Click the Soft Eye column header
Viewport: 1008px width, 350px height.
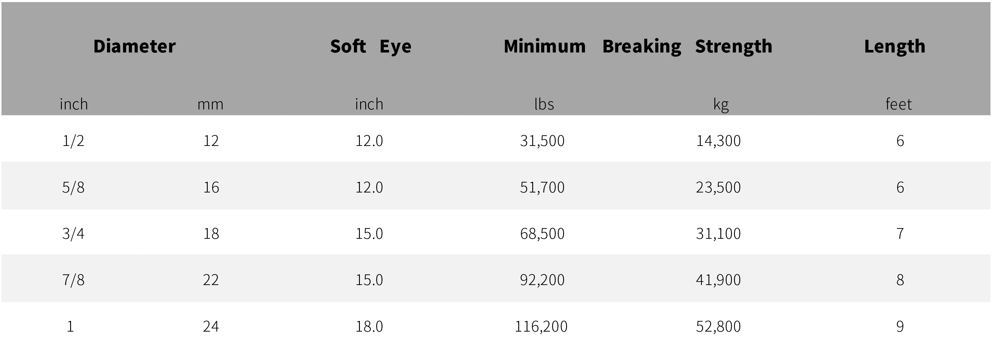click(371, 47)
